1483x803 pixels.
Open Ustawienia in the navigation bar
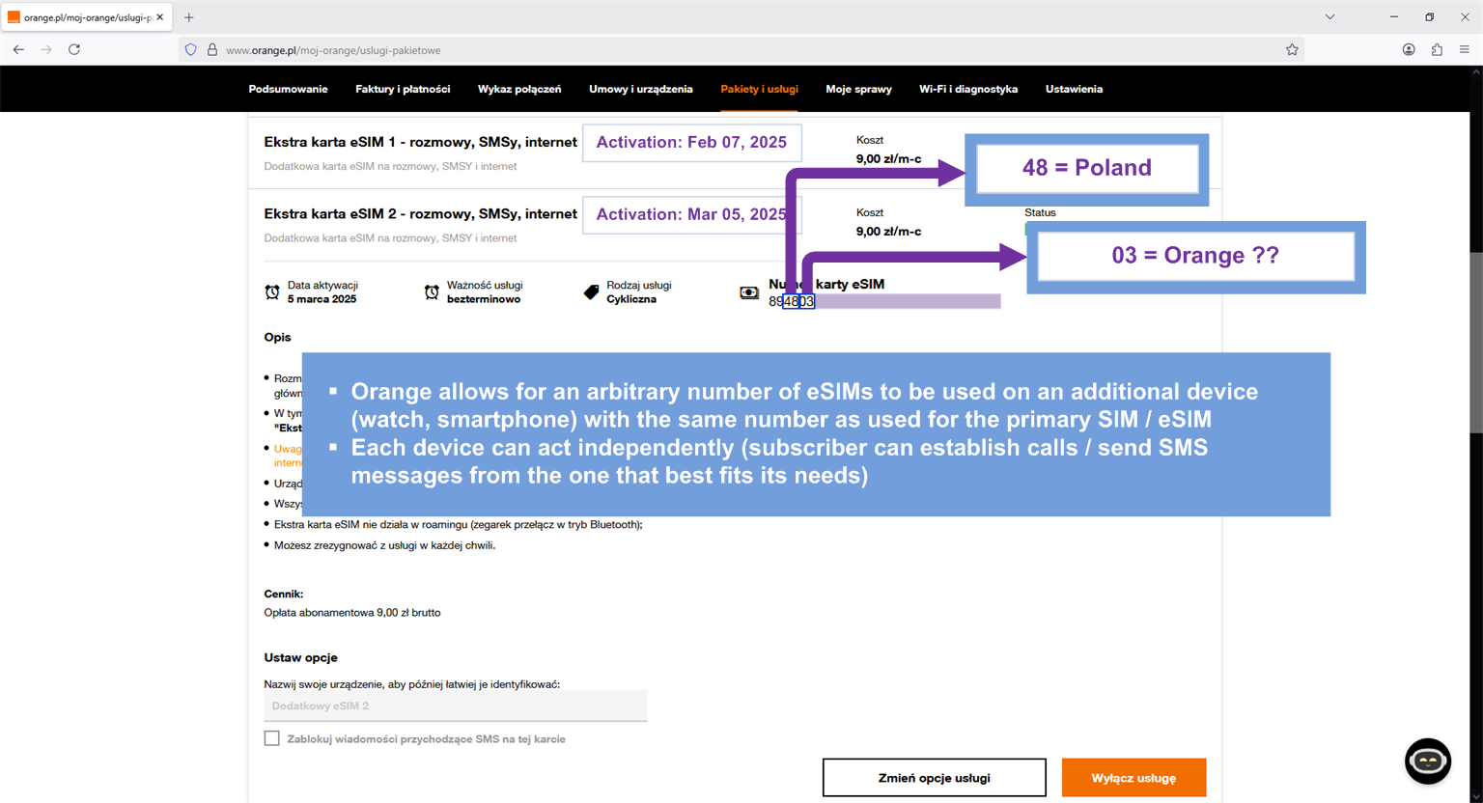1074,89
